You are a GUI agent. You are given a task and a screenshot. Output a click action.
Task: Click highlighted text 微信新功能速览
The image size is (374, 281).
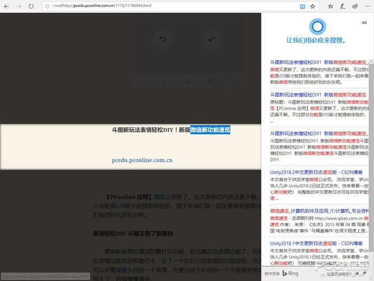point(210,130)
